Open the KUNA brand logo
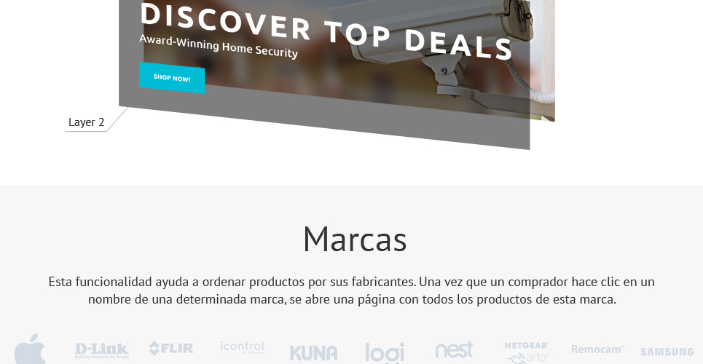This screenshot has height=364, width=703. click(313, 353)
